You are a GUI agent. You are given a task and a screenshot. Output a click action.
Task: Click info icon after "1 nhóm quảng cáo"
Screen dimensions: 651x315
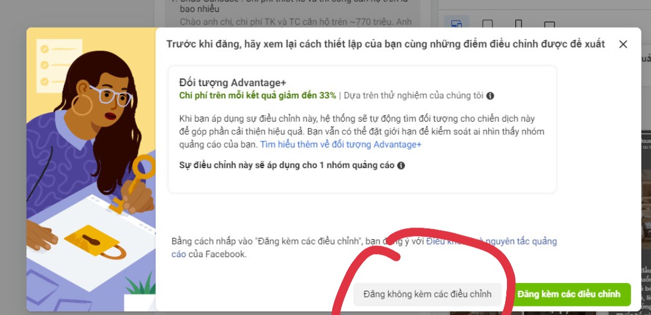(401, 165)
